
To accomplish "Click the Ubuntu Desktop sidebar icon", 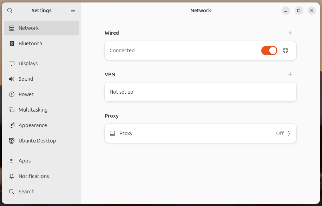I will [x=11, y=141].
